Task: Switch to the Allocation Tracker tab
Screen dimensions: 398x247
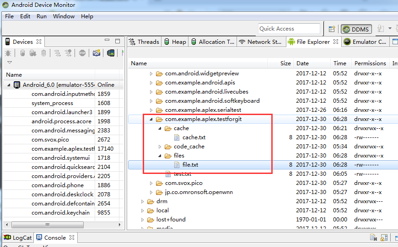Action: pos(213,42)
